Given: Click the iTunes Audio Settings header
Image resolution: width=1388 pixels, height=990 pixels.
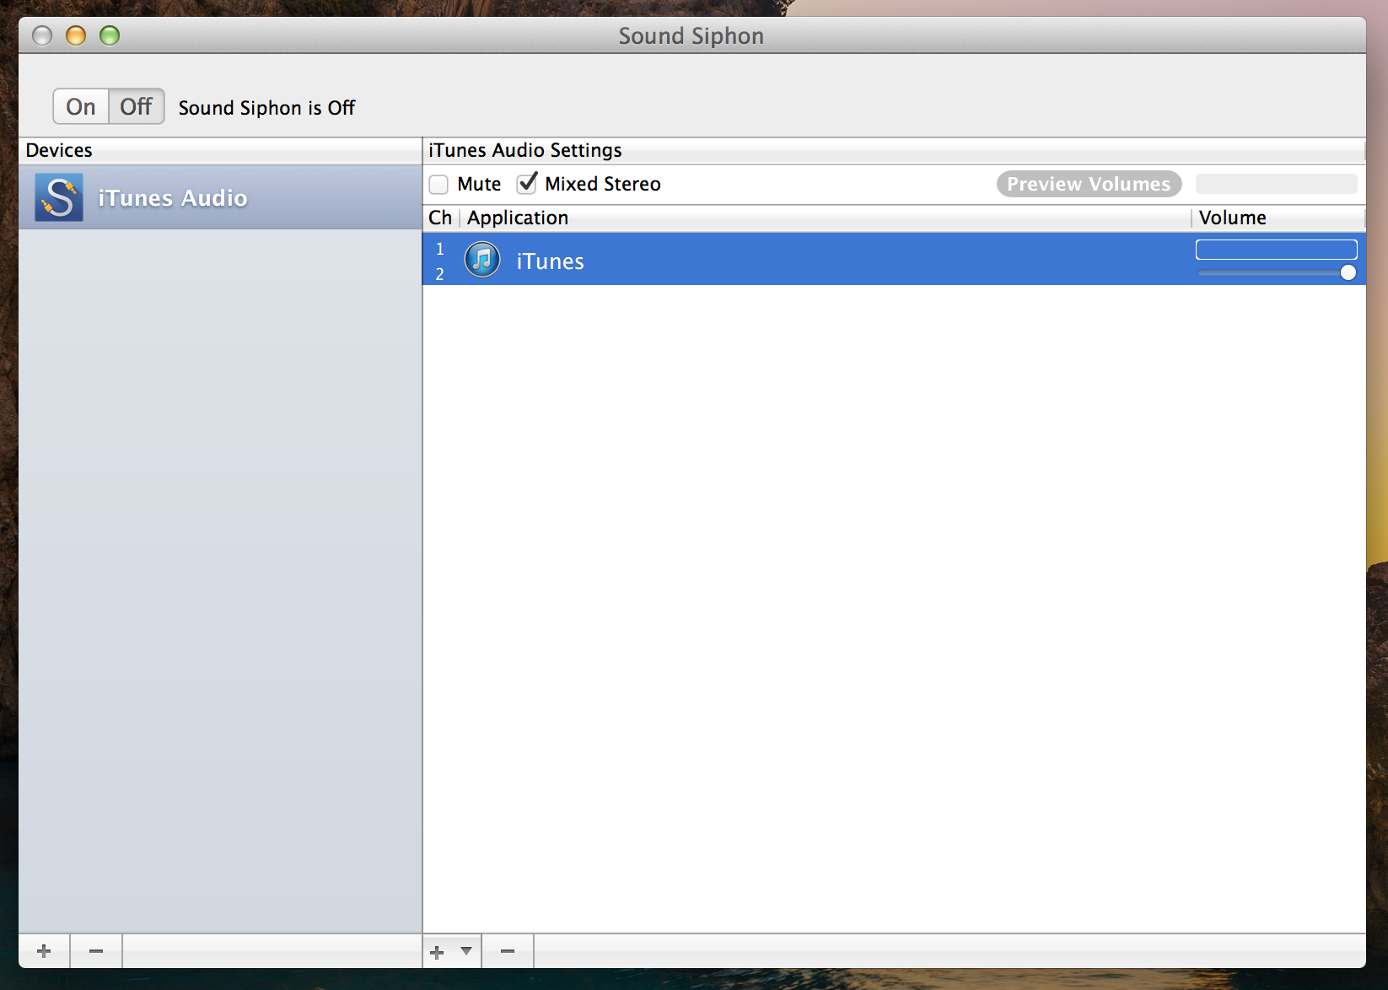Looking at the screenshot, I should point(894,150).
